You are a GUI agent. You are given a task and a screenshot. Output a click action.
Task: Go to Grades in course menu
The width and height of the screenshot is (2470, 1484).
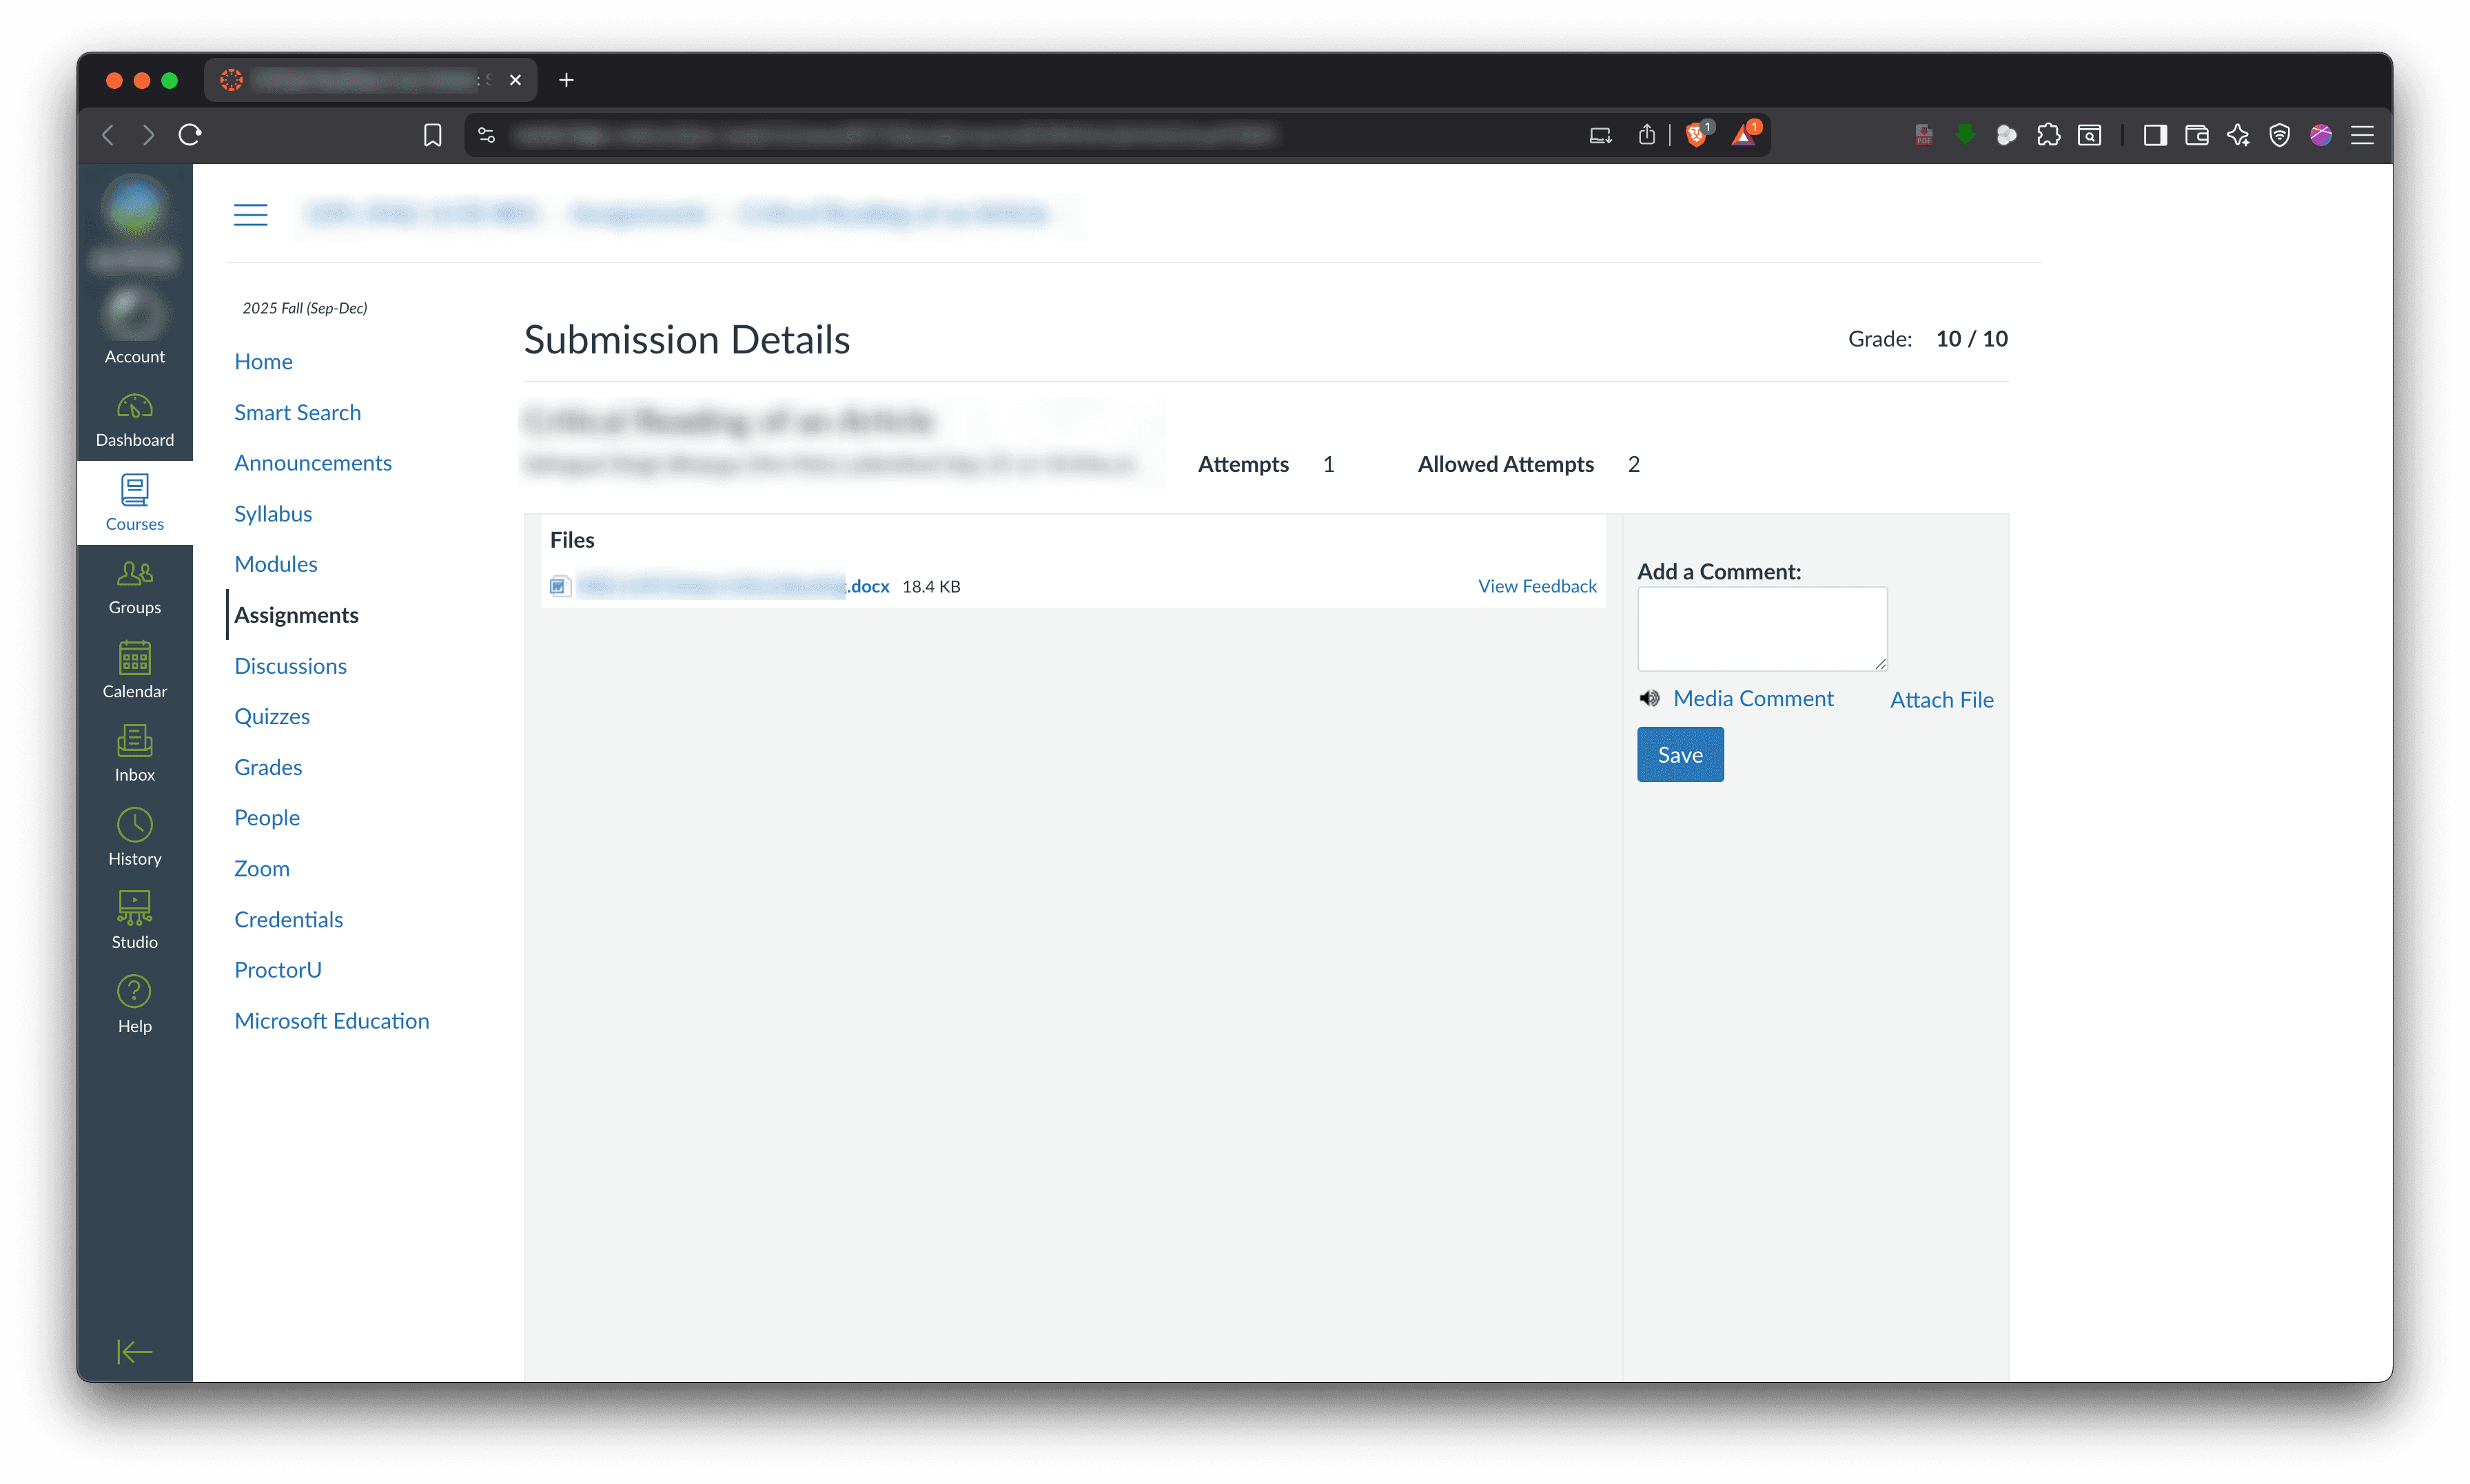click(x=268, y=767)
